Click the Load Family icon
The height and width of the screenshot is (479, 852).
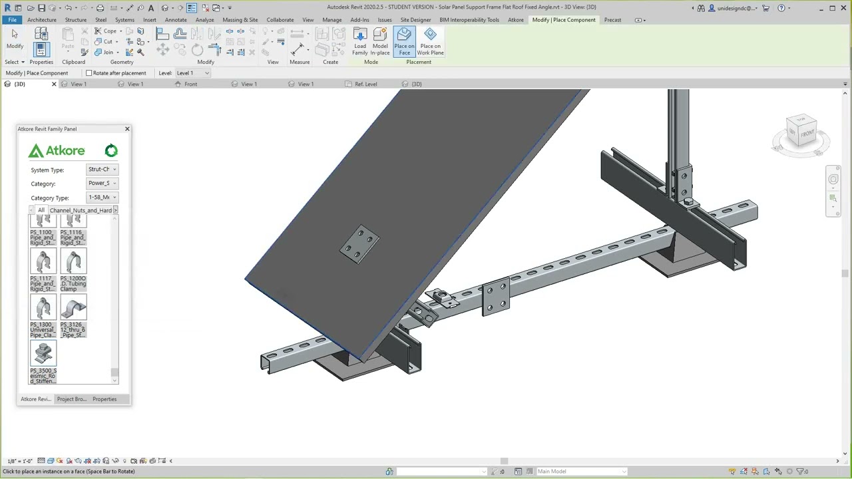click(x=359, y=42)
